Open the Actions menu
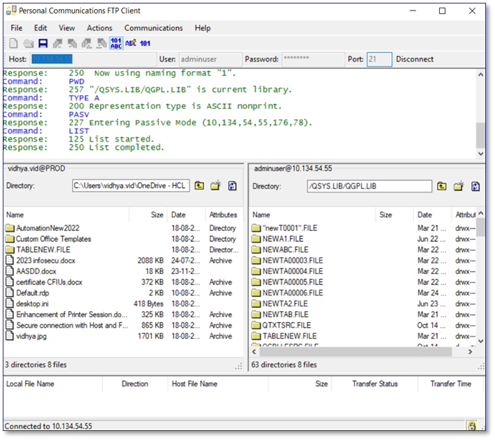The image size is (495, 440). [100, 28]
